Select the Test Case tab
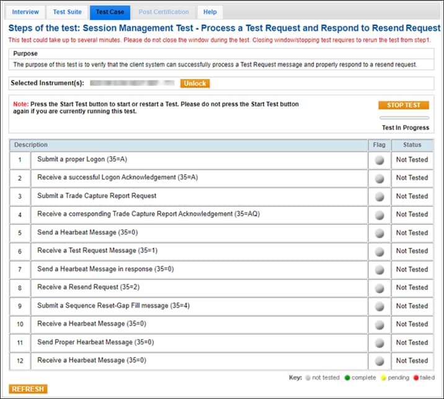The image size is (444, 399). tap(110, 12)
